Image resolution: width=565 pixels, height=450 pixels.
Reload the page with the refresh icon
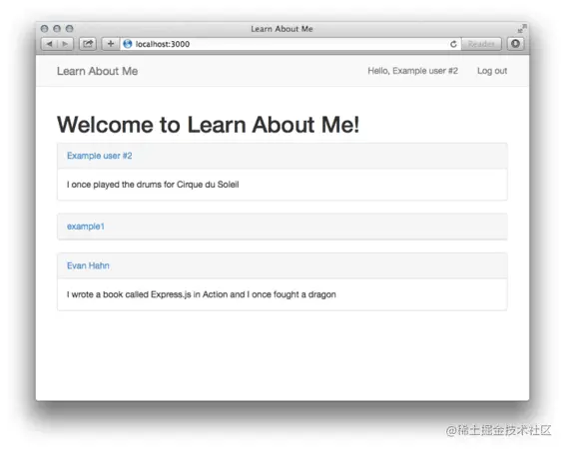453,44
